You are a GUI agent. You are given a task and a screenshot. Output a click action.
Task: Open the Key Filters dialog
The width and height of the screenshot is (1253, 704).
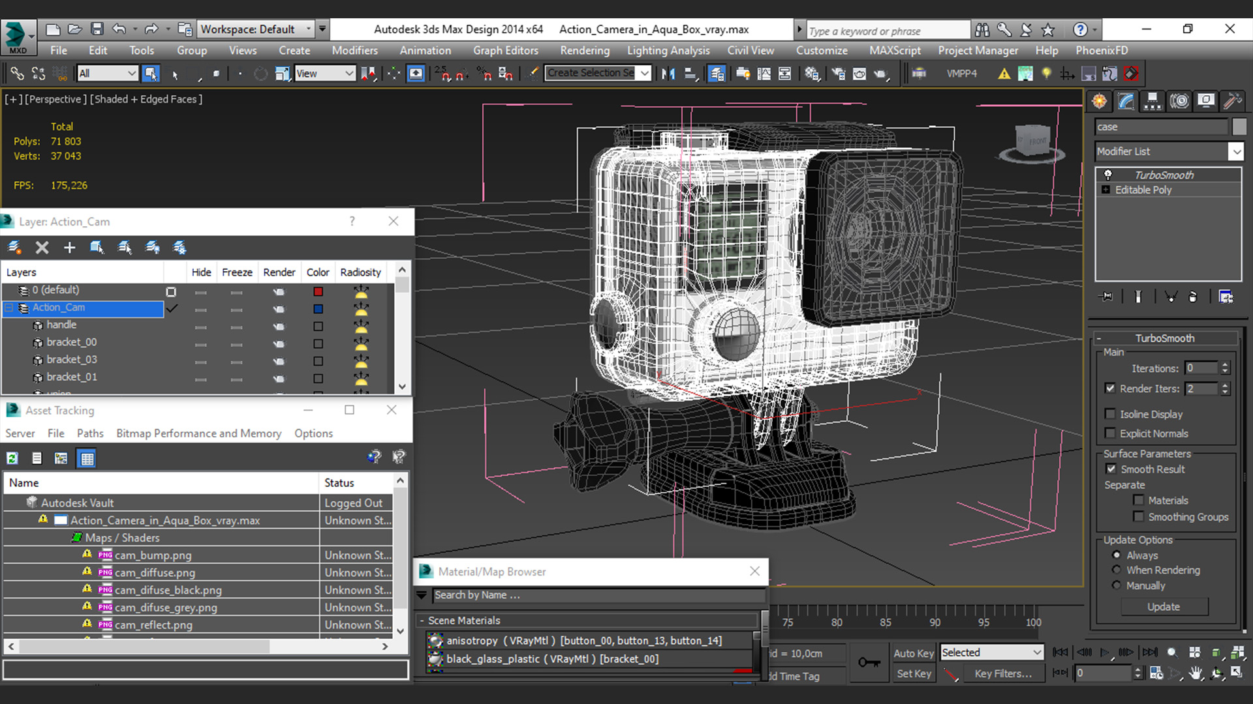(x=1003, y=673)
